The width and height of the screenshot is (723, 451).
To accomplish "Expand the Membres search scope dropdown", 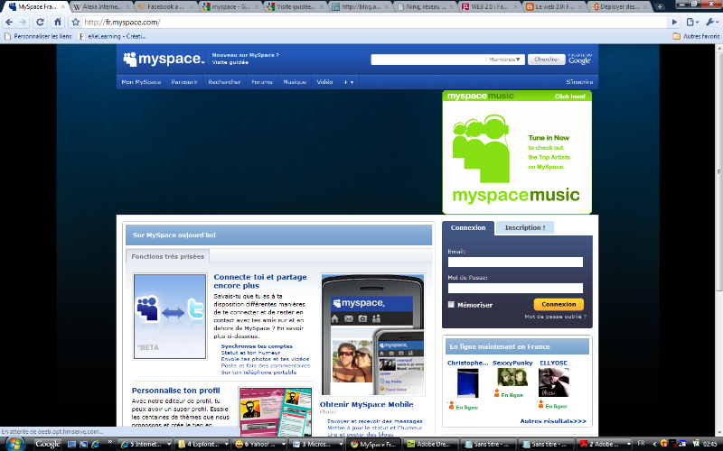I will tap(505, 60).
